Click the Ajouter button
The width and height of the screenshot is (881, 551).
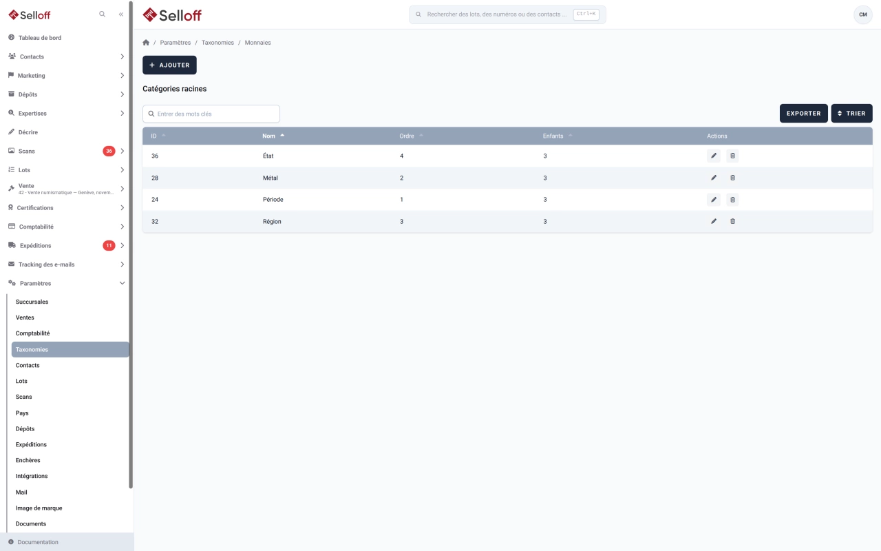(x=169, y=65)
